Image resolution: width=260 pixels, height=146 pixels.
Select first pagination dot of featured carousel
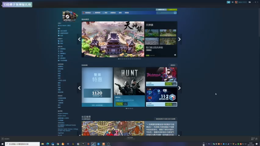[119, 59]
